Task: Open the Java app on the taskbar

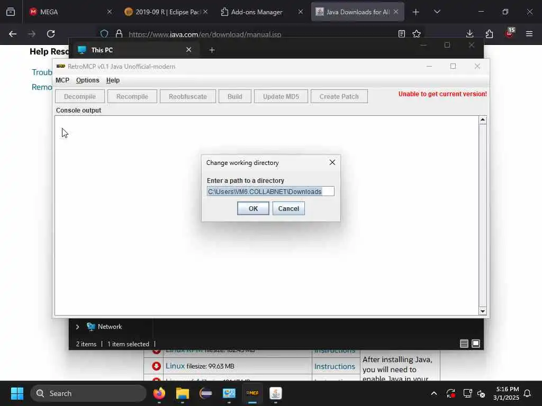Action: point(275,393)
